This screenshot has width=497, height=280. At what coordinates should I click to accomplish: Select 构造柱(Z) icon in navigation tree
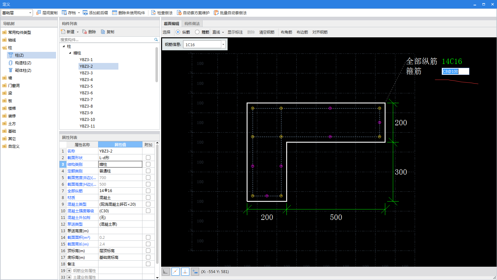11,63
